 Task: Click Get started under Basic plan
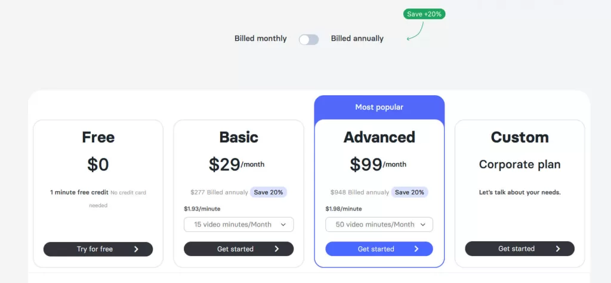pyautogui.click(x=239, y=249)
